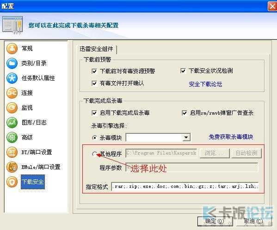Click the BT/端口设置 icon
Viewport: 277px width, 230px height.
coord(12,152)
